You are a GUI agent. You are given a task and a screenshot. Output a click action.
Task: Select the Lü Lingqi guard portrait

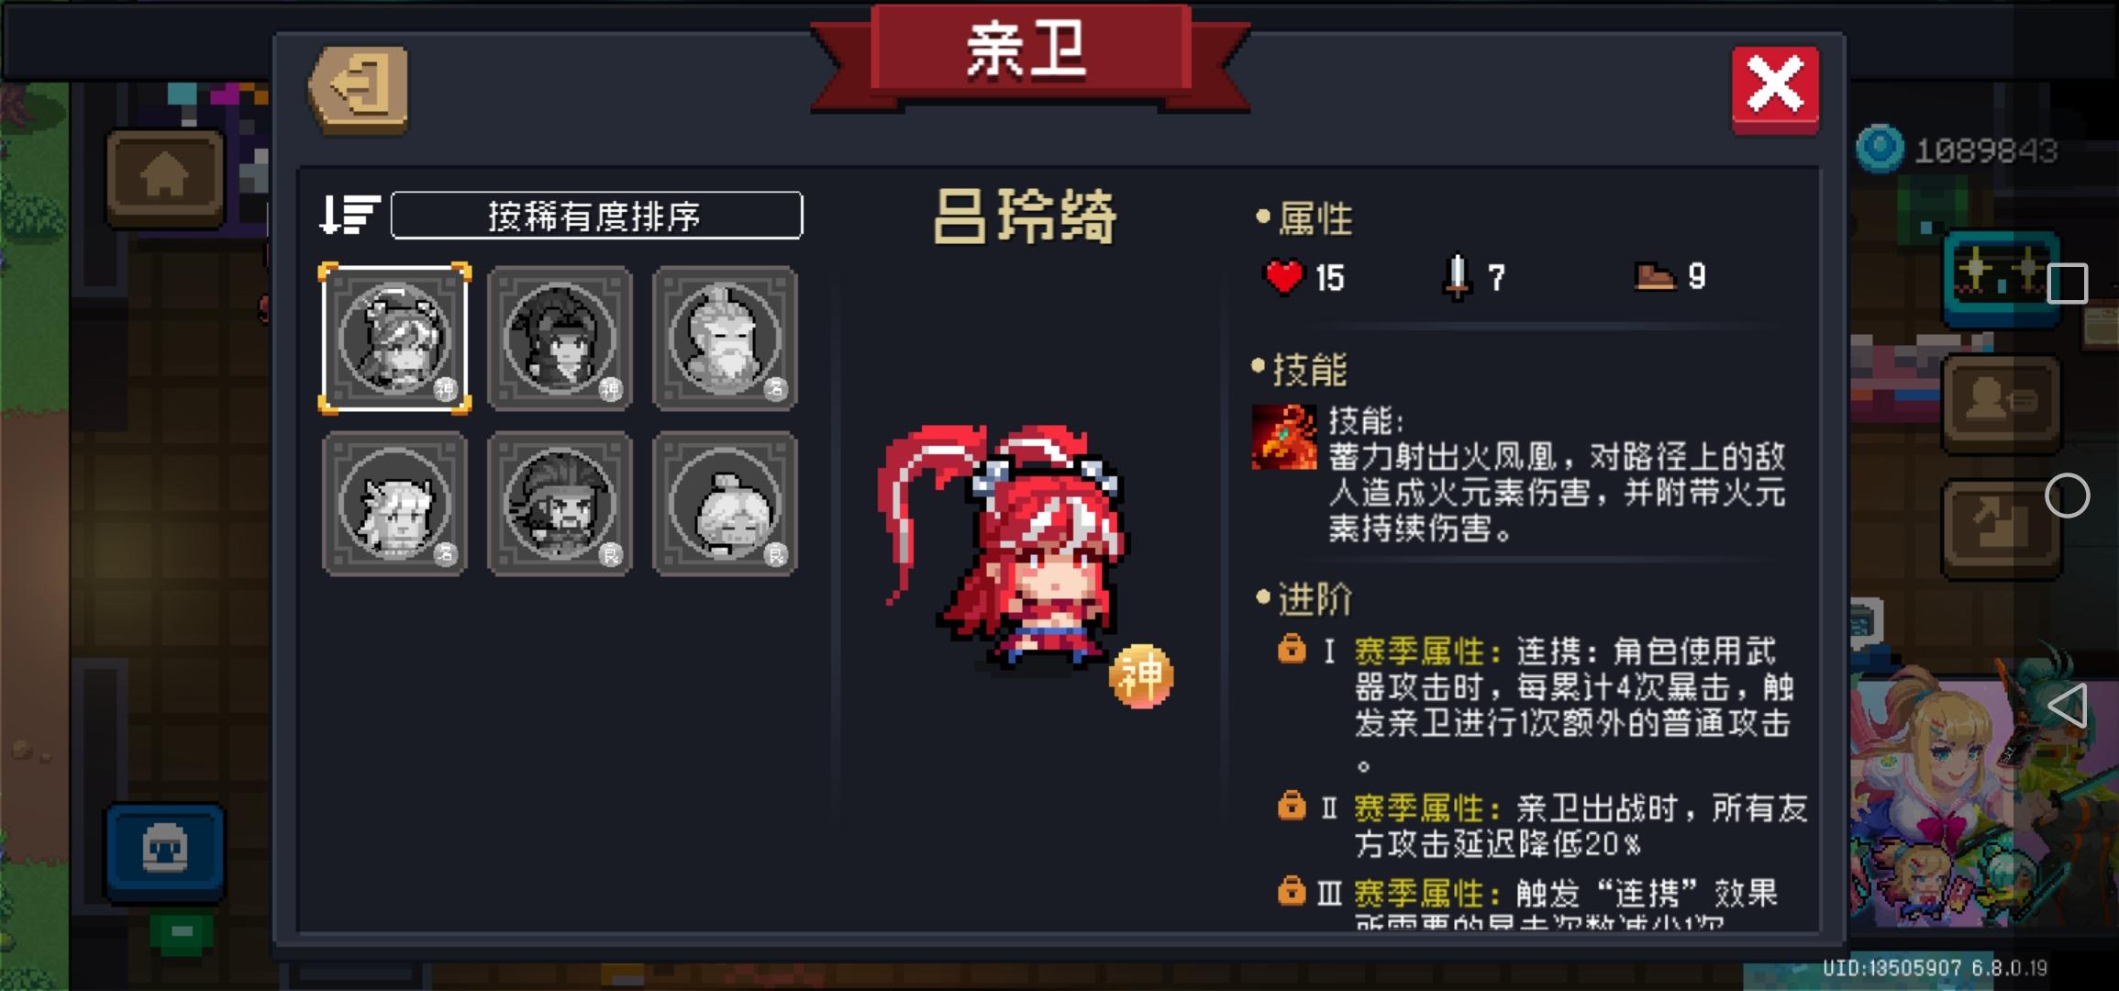(x=395, y=339)
